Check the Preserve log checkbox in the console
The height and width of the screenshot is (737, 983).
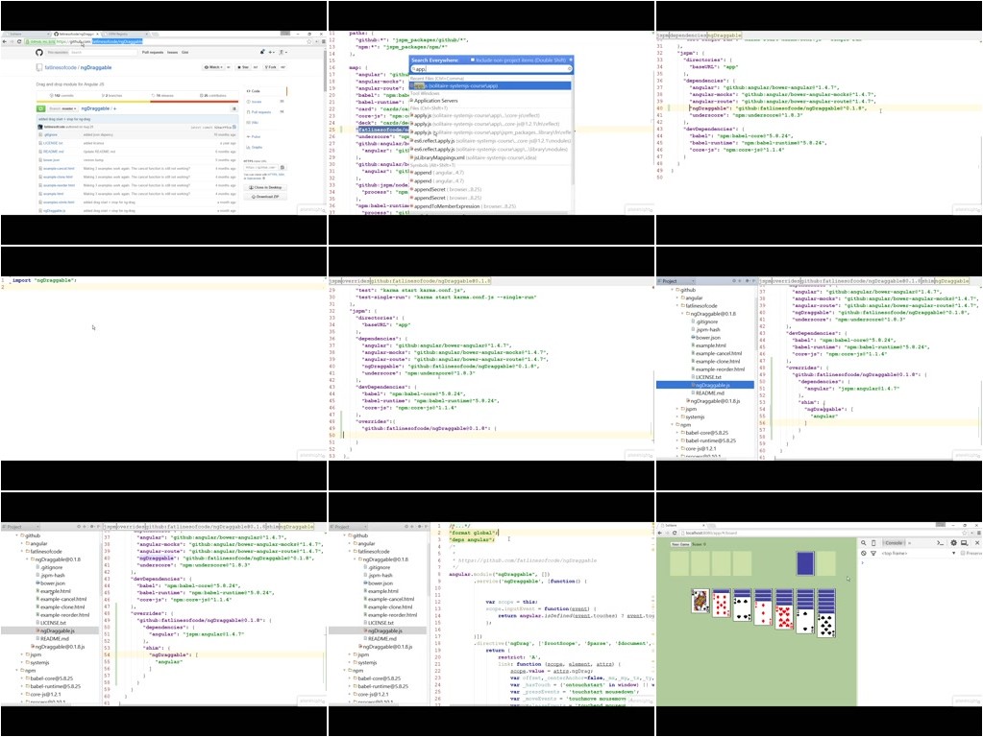[963, 554]
